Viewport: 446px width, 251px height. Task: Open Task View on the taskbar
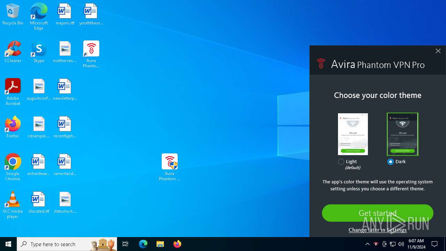(125, 244)
